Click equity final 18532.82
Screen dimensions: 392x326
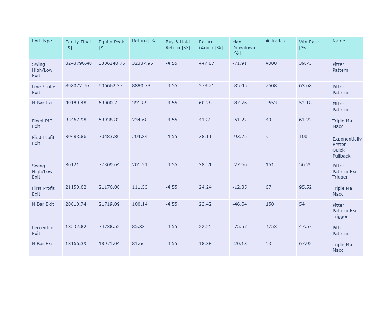pos(76,226)
